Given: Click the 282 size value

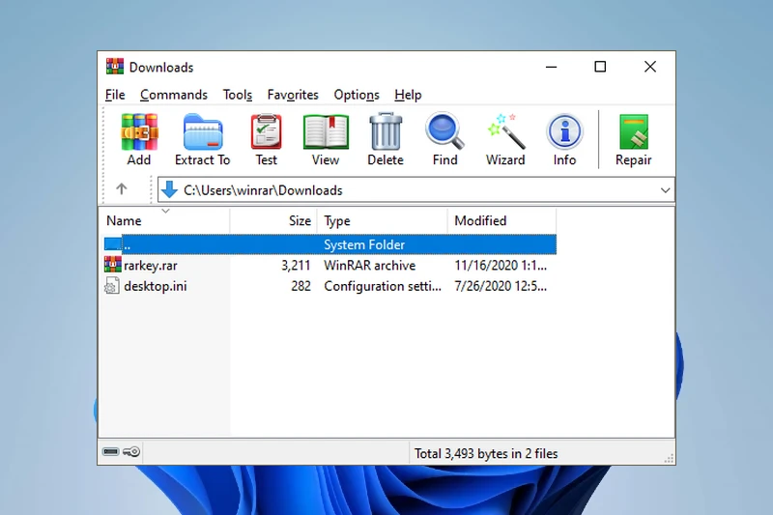Looking at the screenshot, I should [301, 286].
